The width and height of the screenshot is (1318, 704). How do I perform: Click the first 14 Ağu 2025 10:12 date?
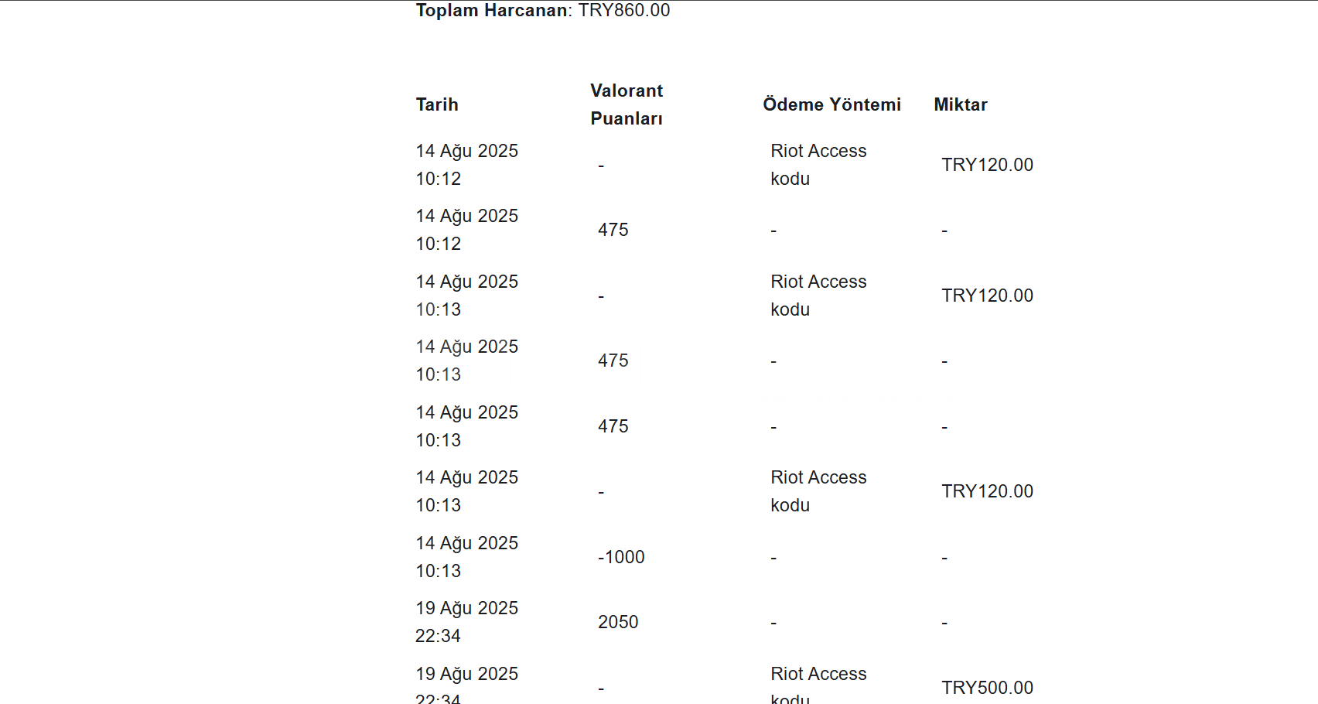466,165
